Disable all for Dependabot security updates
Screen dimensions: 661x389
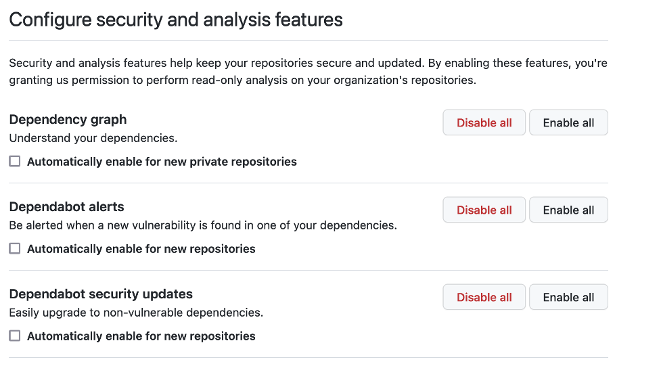[x=484, y=298]
